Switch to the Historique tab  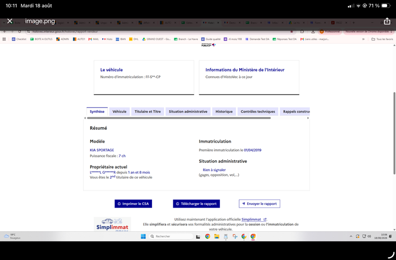[224, 111]
